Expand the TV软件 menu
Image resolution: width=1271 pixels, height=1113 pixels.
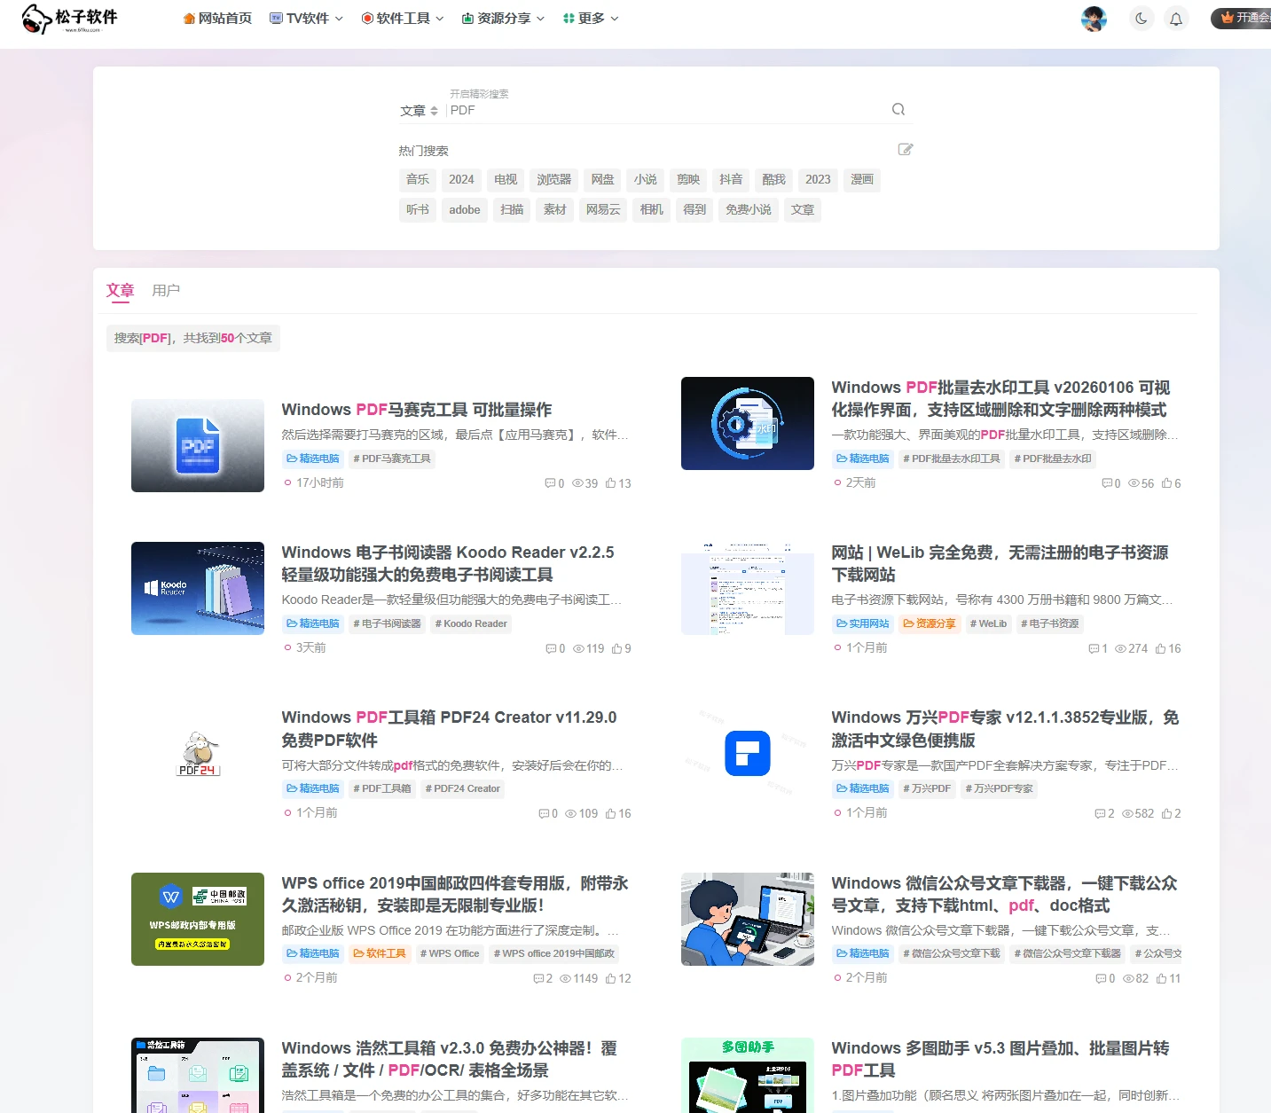click(306, 19)
